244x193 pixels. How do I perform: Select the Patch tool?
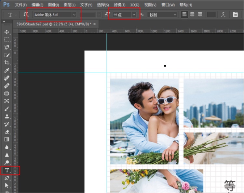coord(7,93)
